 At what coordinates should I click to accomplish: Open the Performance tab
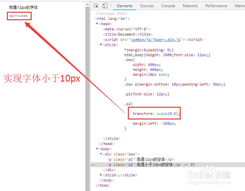(216, 6)
